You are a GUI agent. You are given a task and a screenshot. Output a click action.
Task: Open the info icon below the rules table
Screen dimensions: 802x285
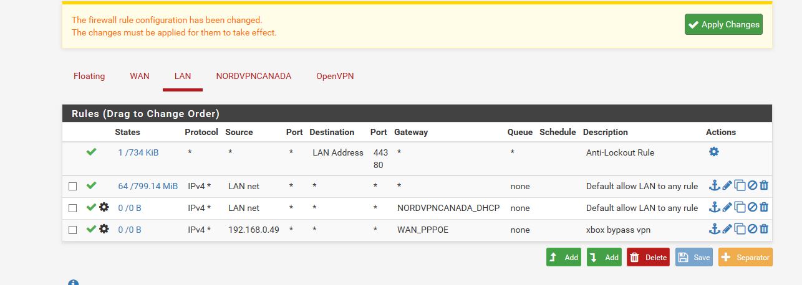73,283
